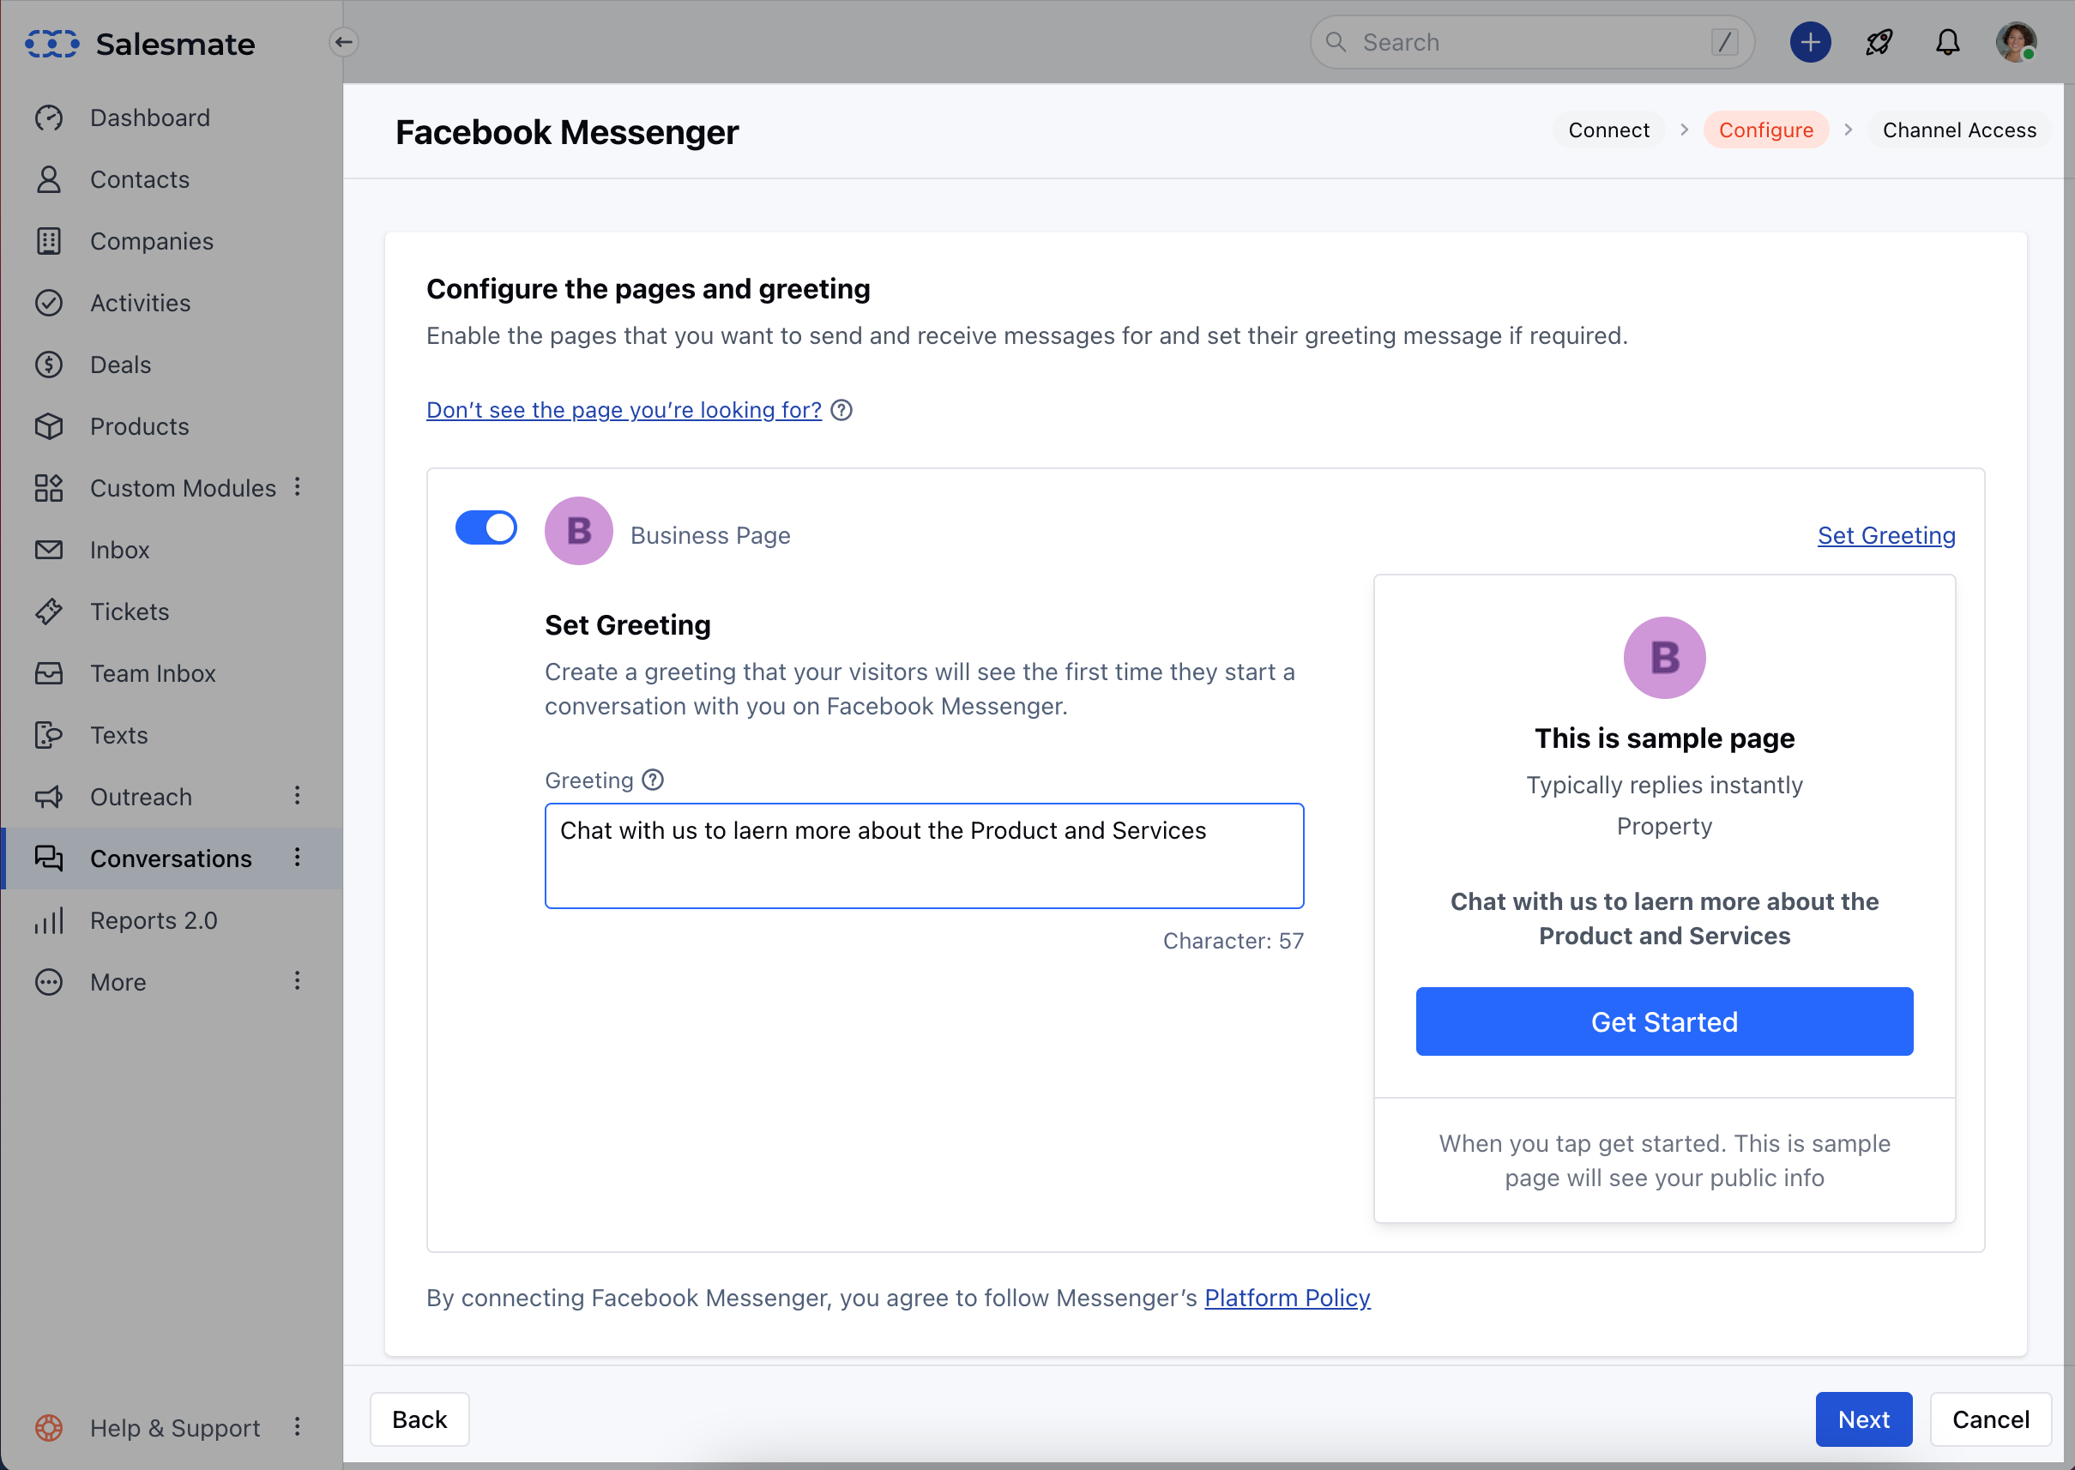Click the rocket icon in top bar
This screenshot has width=2075, height=1470.
(1879, 43)
